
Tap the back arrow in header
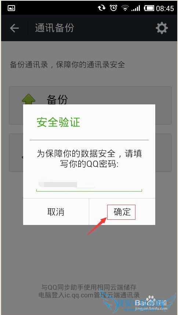14,28
